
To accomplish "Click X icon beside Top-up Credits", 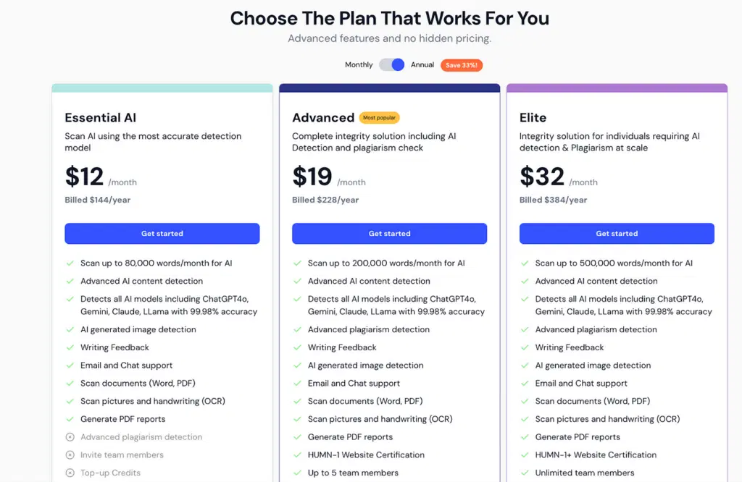I will pyautogui.click(x=70, y=473).
